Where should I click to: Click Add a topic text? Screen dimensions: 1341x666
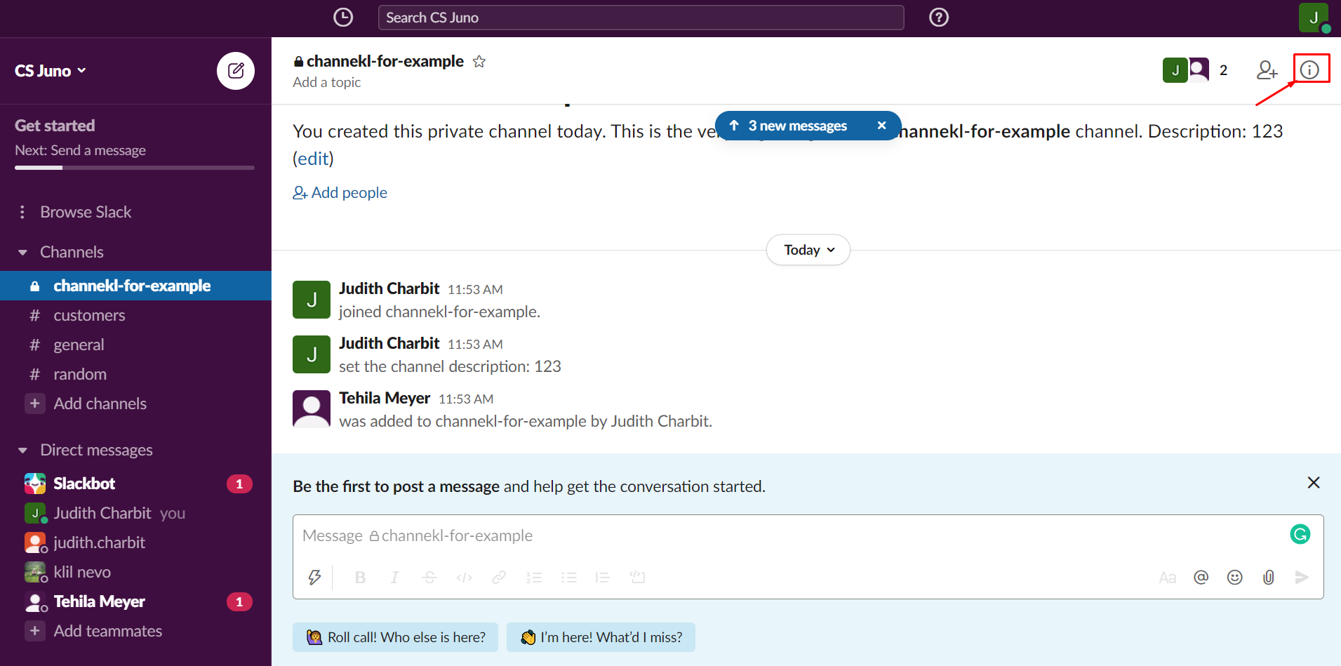click(326, 82)
